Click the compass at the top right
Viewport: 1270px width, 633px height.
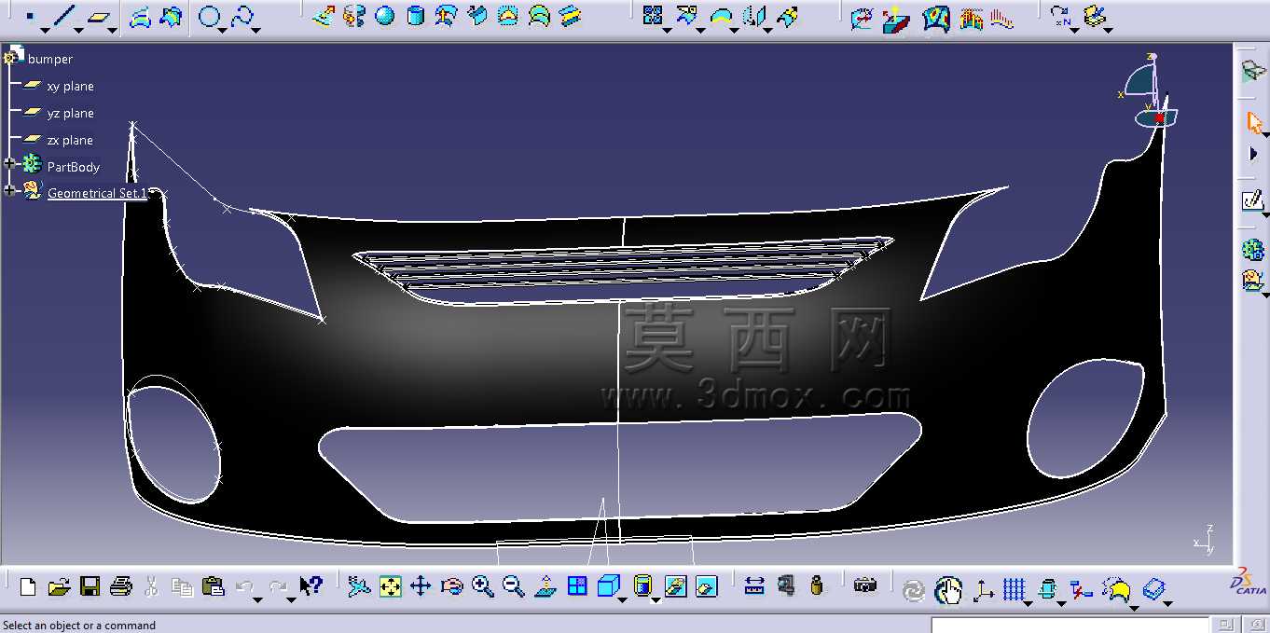[1151, 91]
